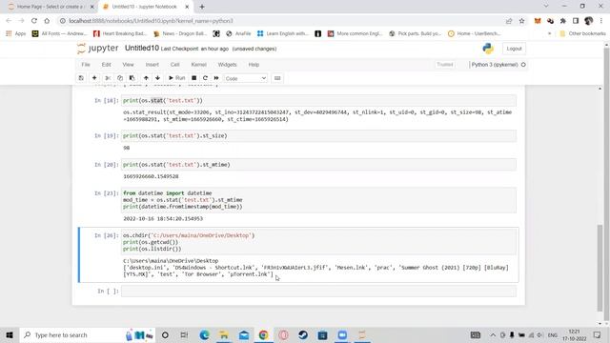Click the Python logo icon in header
This screenshot has height=343, width=610.
(488, 49)
